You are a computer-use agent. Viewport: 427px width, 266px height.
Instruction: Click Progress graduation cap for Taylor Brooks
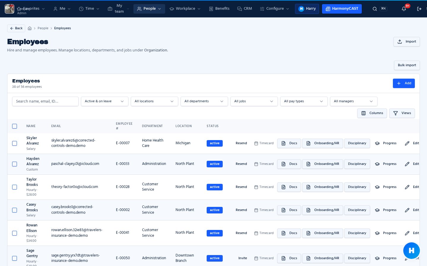(377, 187)
